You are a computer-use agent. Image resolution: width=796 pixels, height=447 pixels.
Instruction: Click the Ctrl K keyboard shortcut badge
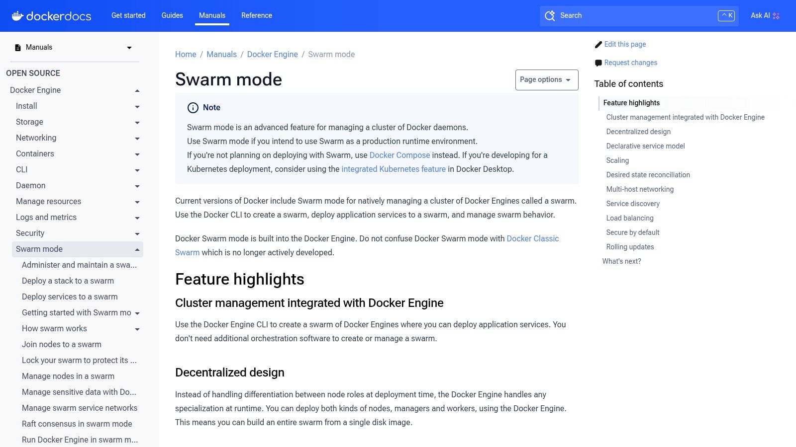(726, 16)
